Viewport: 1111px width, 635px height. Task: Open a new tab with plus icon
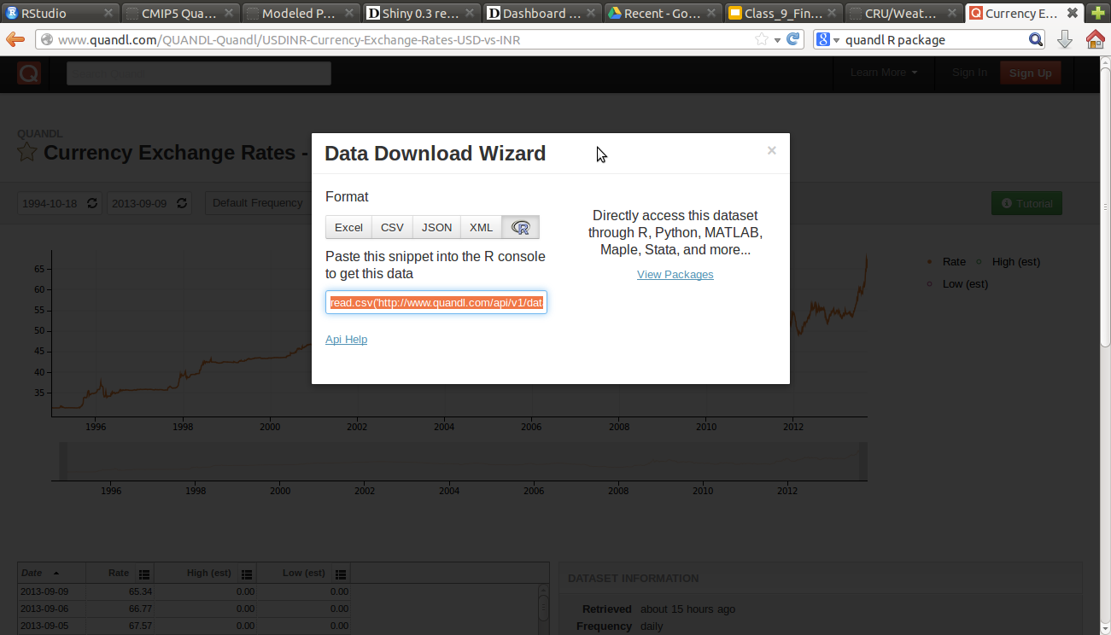[x=1098, y=13]
